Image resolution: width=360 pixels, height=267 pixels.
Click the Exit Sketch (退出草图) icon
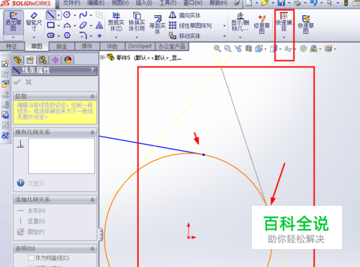pyautogui.click(x=14, y=22)
